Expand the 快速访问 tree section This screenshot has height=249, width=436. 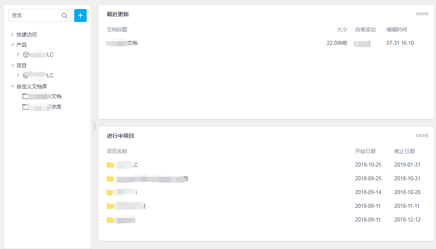coord(13,35)
